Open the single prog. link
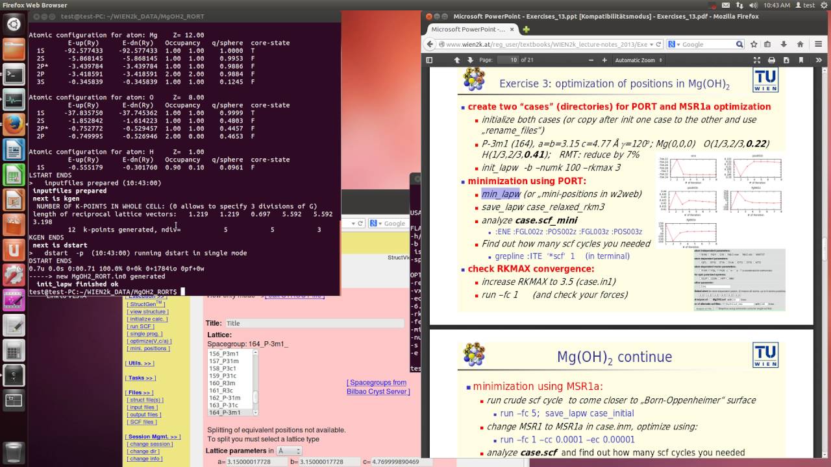Viewport: 831px width, 467px height. point(145,333)
